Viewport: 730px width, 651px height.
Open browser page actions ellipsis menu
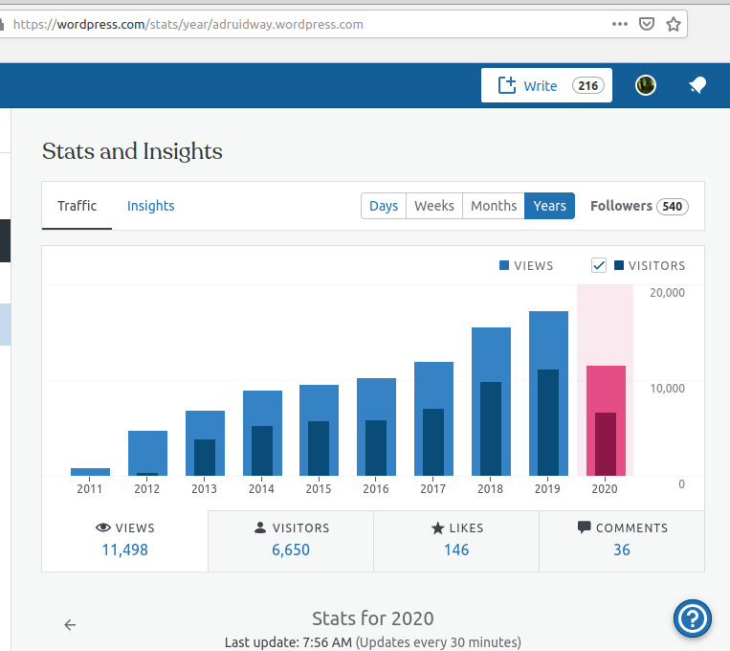point(620,24)
